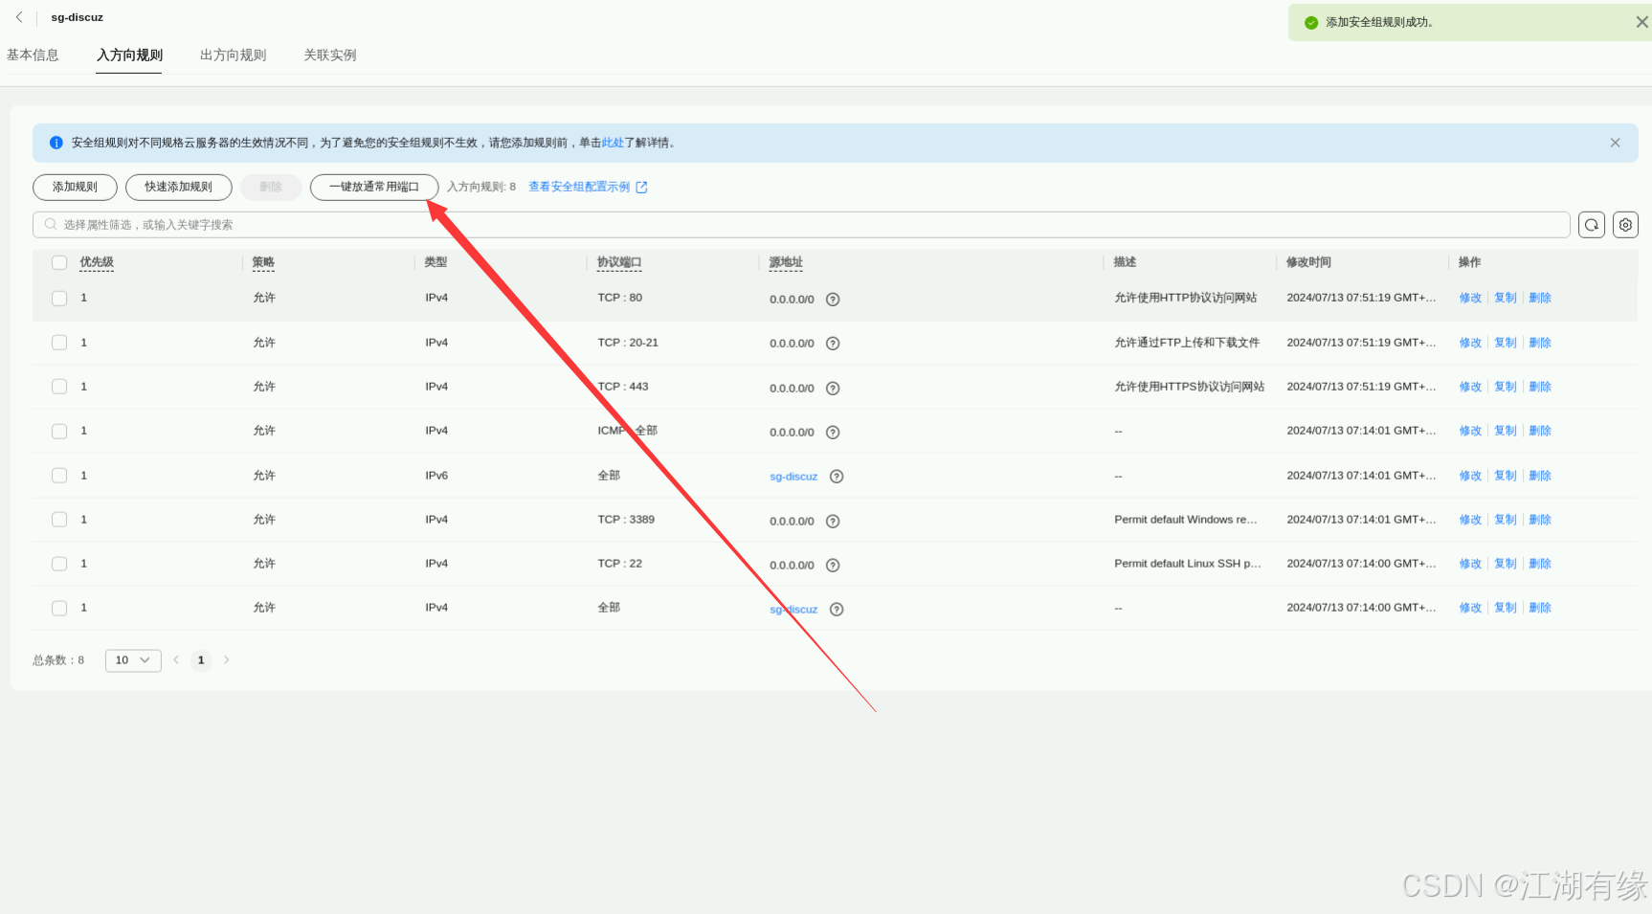This screenshot has height=914, width=1652.
Task: Click help icon in the IPv6 rule row
Action: click(x=837, y=477)
